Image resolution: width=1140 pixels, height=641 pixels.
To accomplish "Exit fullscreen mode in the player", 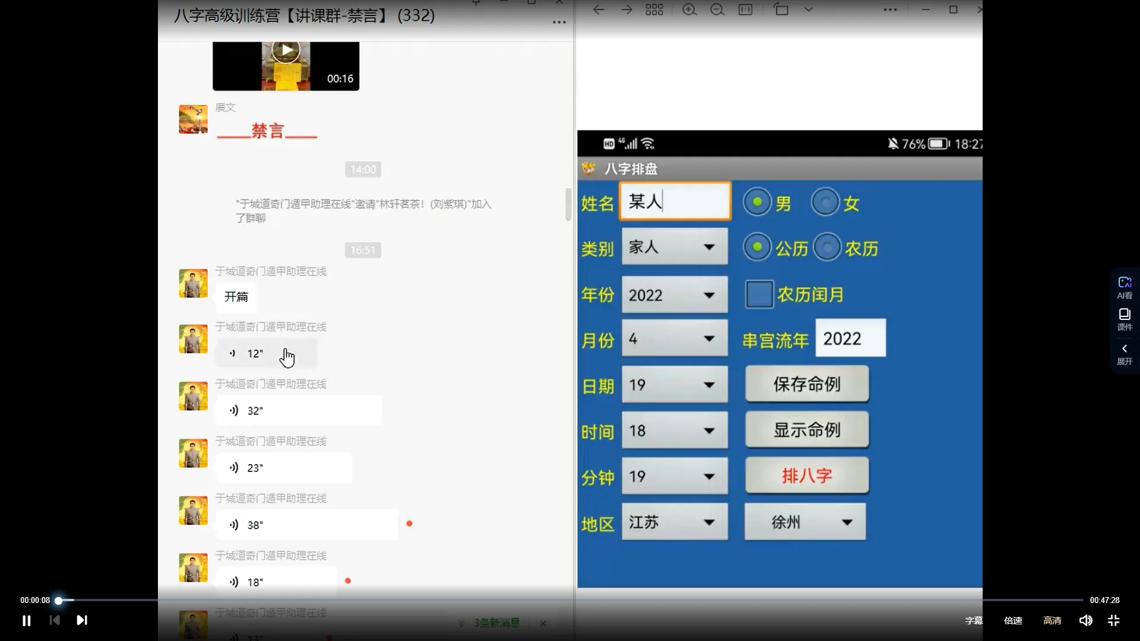I will pos(1113,620).
